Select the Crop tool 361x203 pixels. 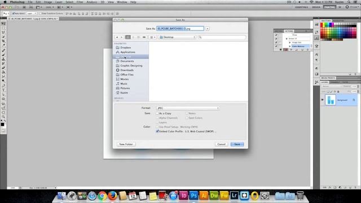tap(3, 41)
